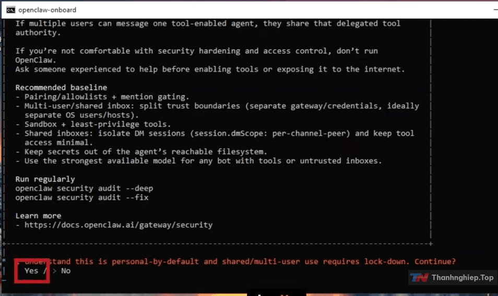Click the 'Ask someone experienced to help' line
The width and height of the screenshot is (498, 296).
coord(210,69)
